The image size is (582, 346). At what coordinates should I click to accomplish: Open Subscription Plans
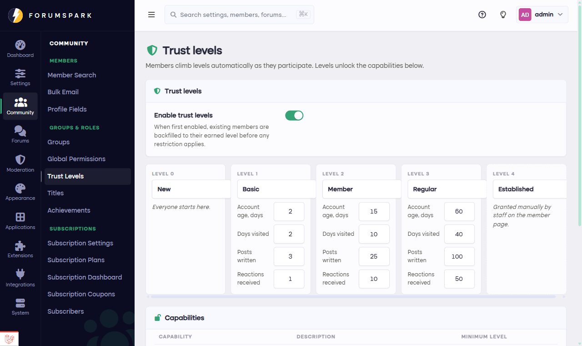[76, 260]
